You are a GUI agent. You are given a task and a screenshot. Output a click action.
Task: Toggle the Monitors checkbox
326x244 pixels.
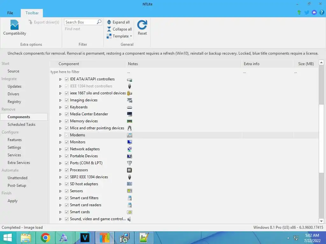pyautogui.click(x=67, y=142)
